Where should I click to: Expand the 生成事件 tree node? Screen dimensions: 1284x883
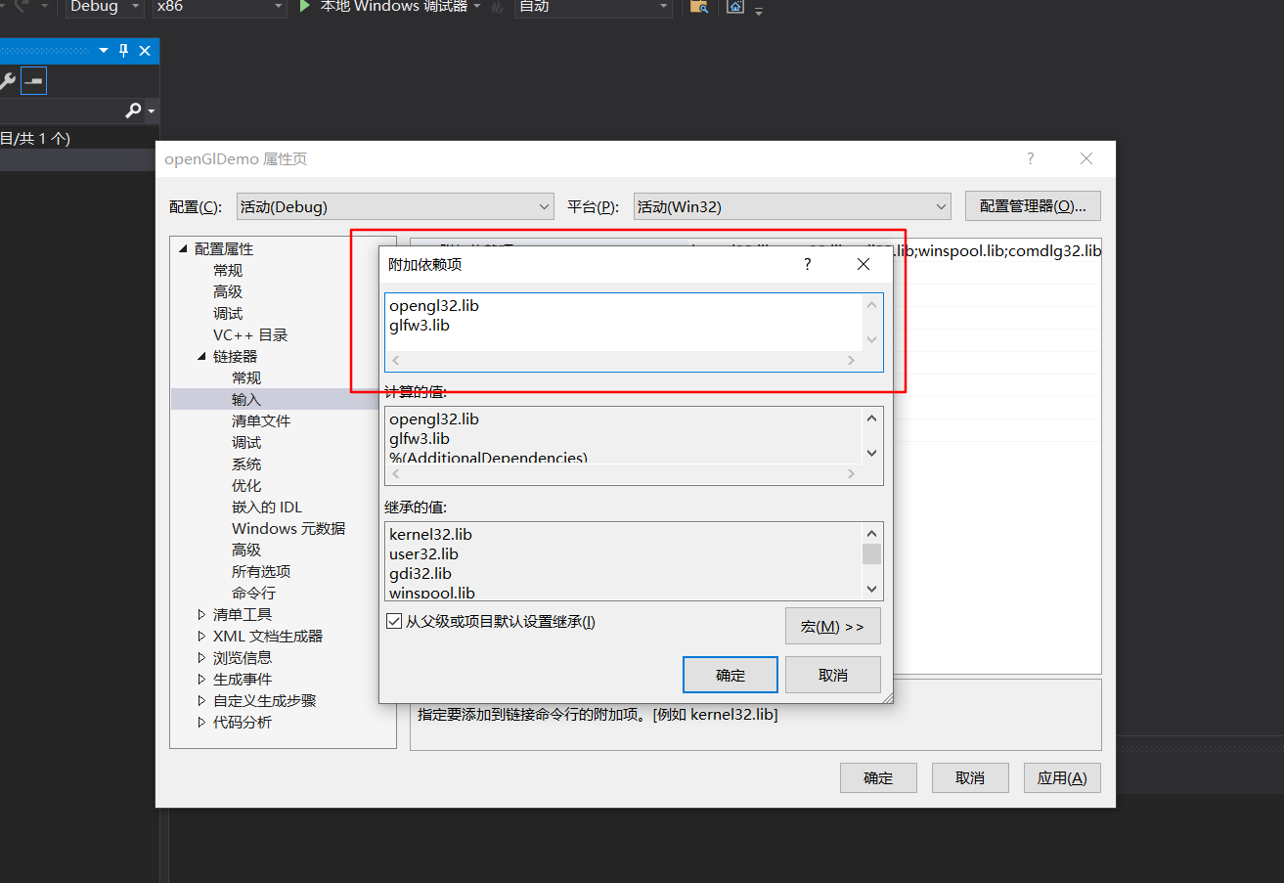(x=202, y=680)
